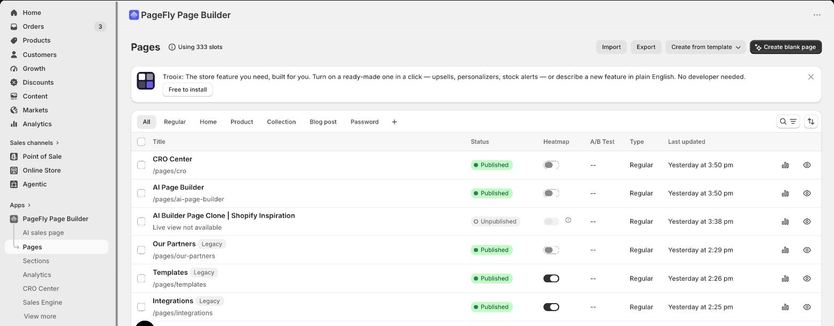Image resolution: width=834 pixels, height=326 pixels.
Task: Enable heatmap for AI Page Builder
Action: pos(551,193)
